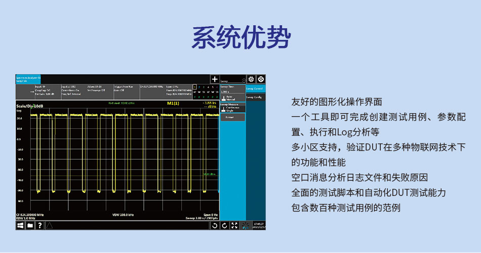Screen dimensions: 481x253
Task: Open the file folder icon
Action: 30,225
